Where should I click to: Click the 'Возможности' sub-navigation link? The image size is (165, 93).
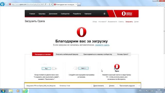(112, 22)
